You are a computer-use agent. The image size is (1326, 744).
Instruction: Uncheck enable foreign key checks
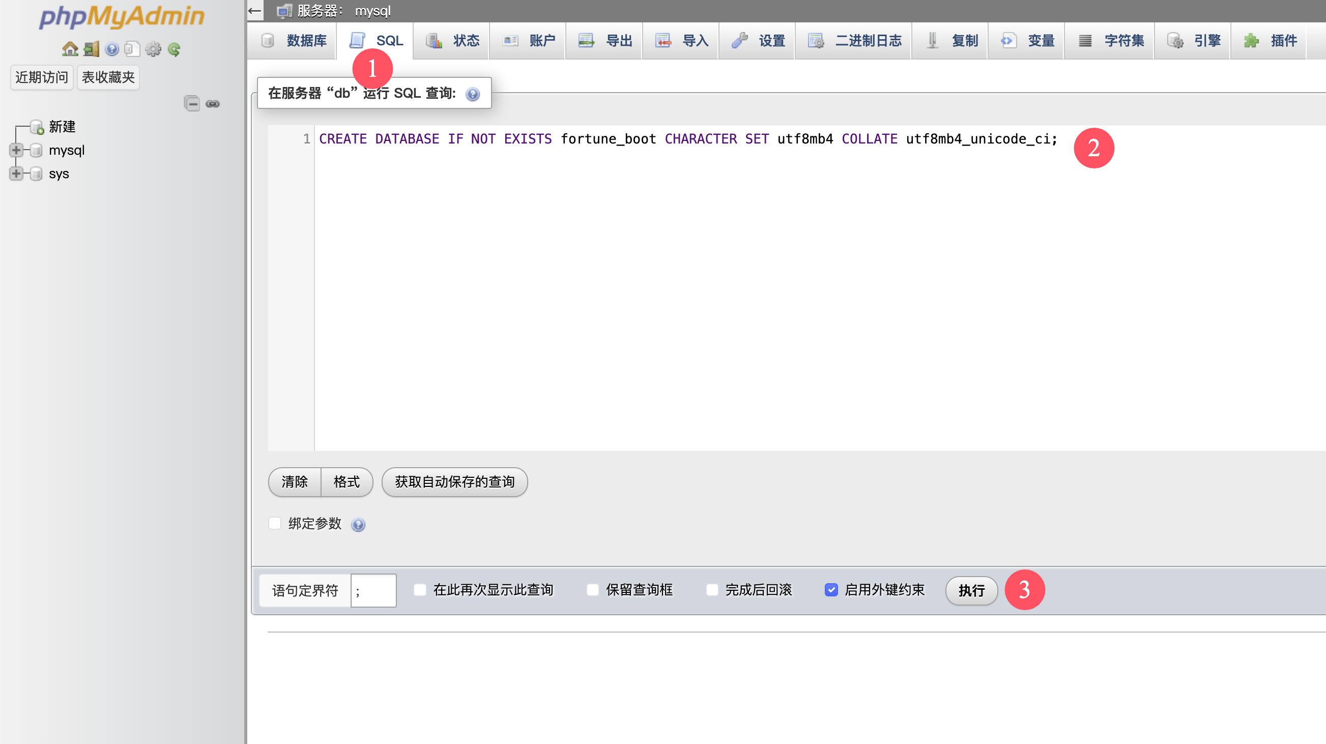point(831,590)
